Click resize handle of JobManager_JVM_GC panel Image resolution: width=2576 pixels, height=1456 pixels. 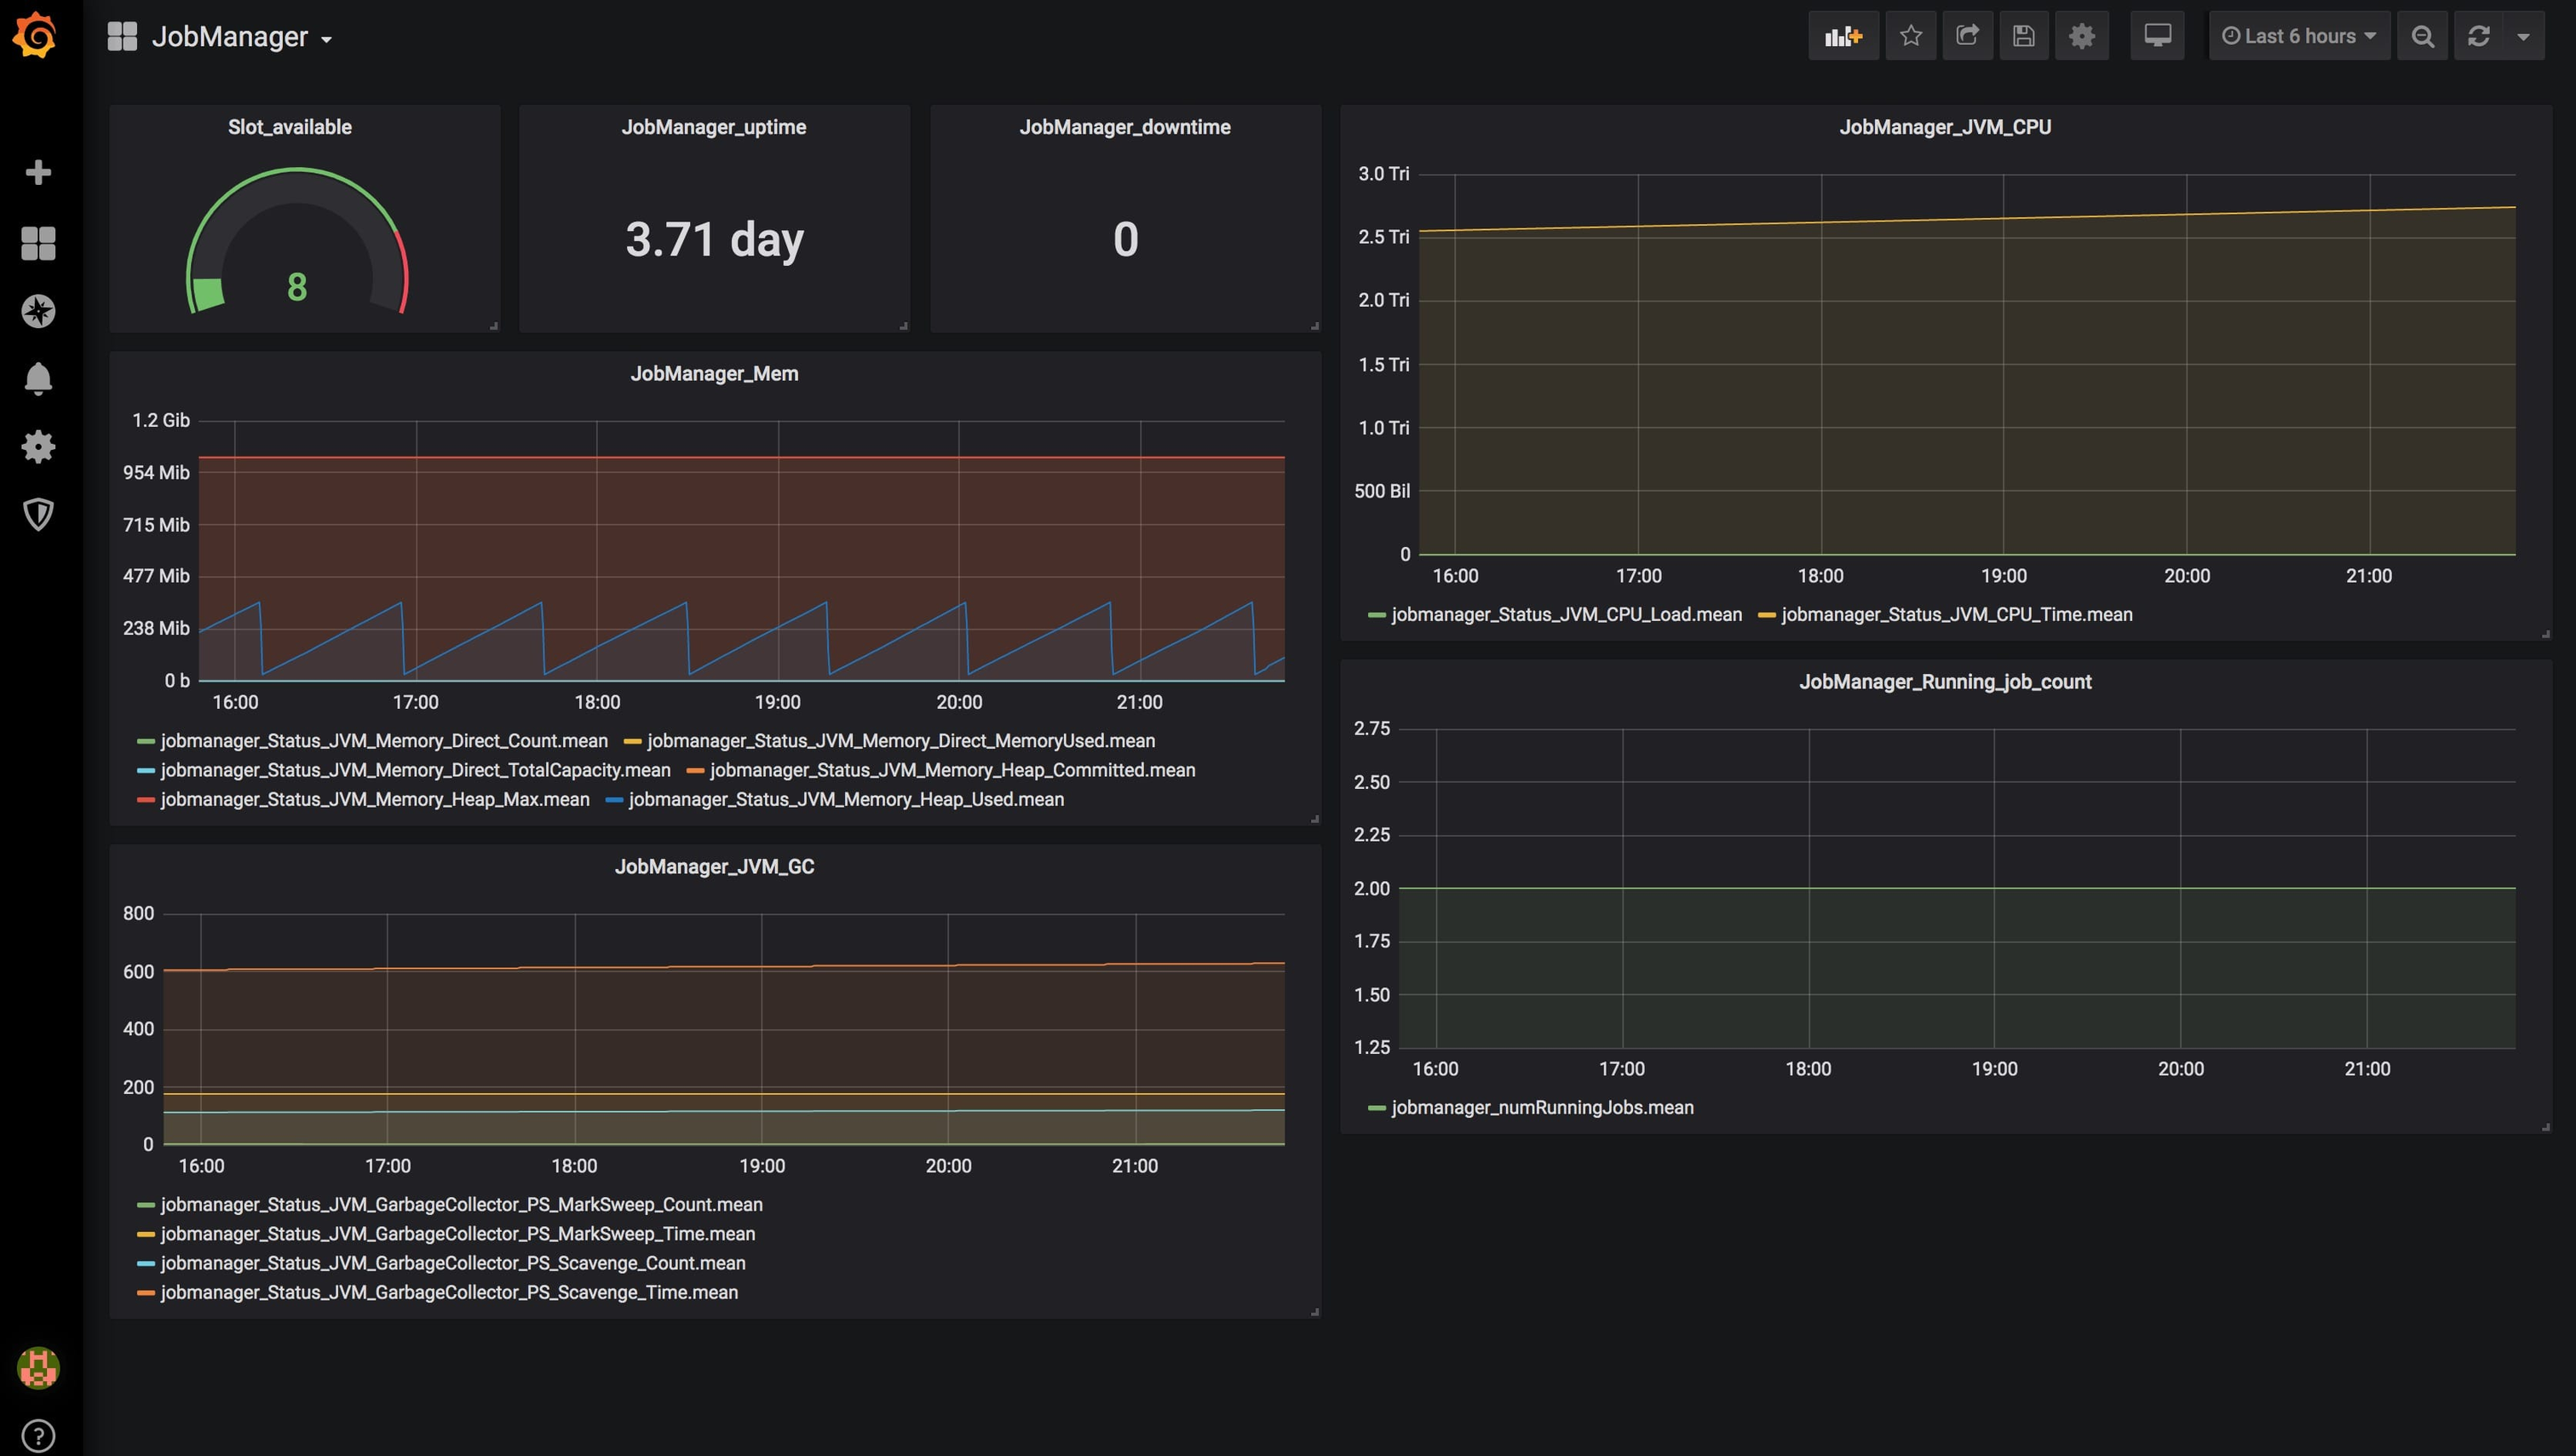(x=1314, y=1312)
